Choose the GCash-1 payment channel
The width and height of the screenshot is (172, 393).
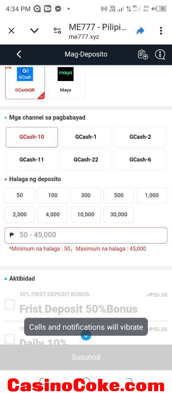pos(86,137)
